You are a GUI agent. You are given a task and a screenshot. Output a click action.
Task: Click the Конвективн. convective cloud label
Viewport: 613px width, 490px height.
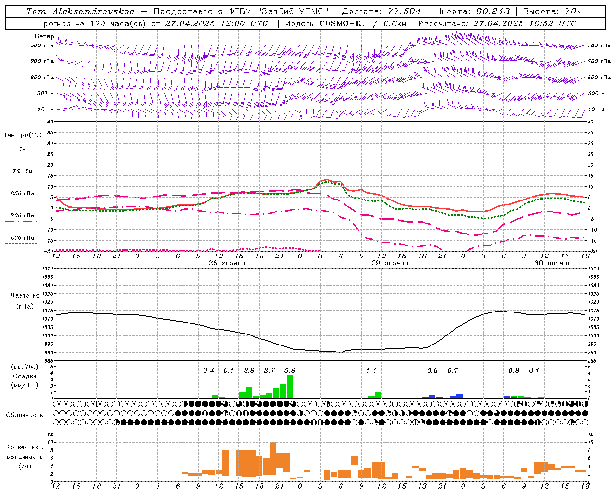[x=25, y=447]
